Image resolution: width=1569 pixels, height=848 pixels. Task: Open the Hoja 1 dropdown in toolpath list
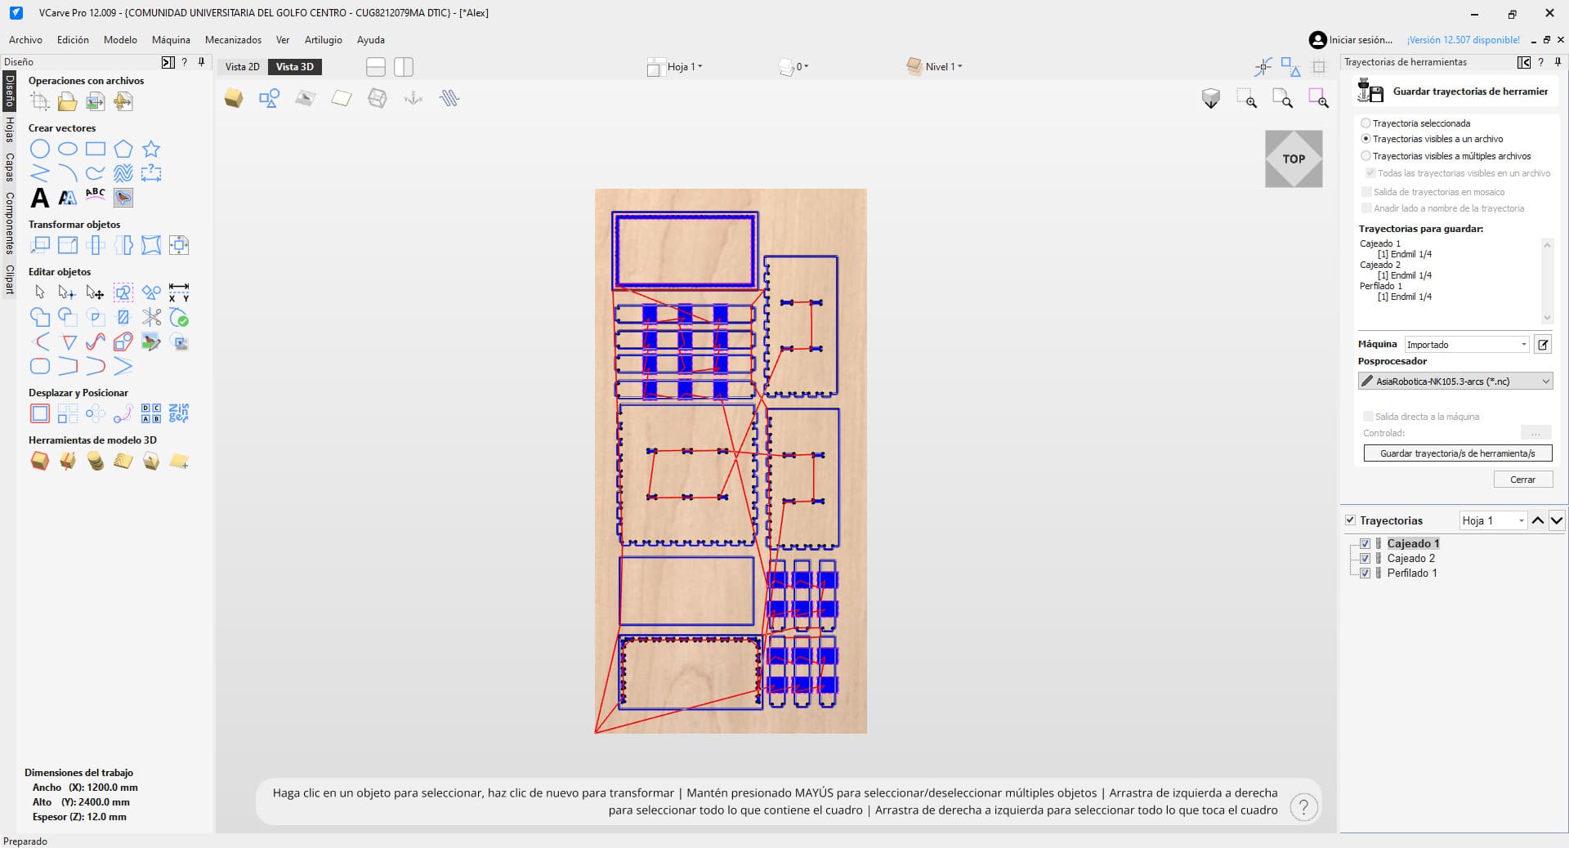click(1493, 520)
